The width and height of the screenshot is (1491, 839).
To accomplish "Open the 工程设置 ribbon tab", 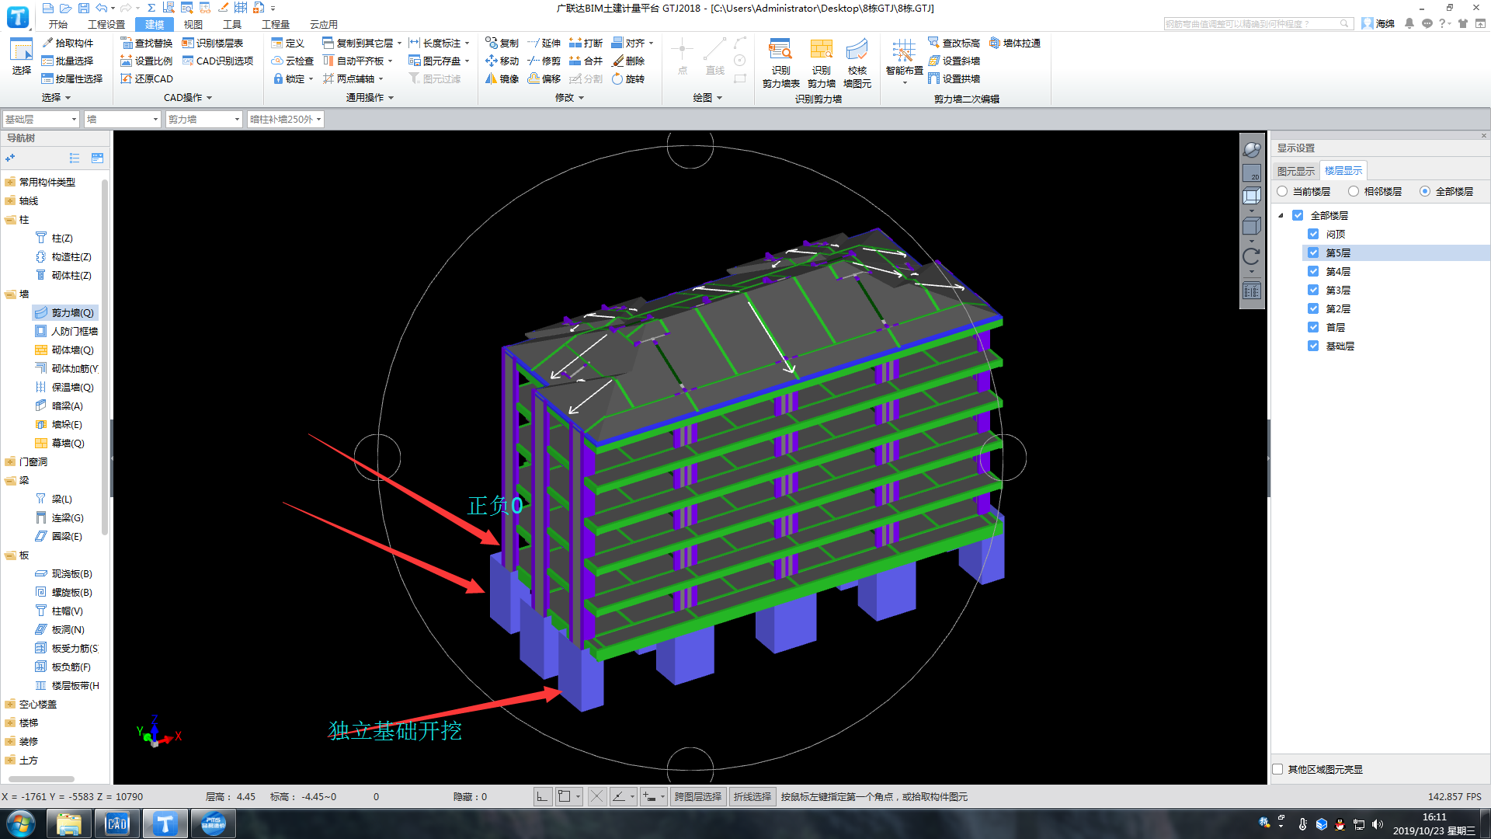I will tap(106, 24).
